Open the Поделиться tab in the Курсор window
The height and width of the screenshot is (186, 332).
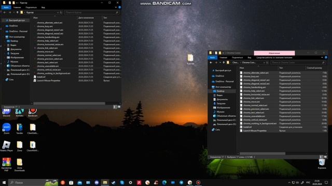point(31,7)
